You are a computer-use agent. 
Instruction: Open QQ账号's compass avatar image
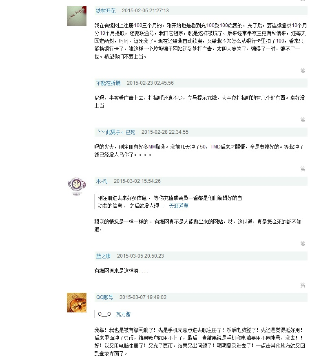(77, 303)
